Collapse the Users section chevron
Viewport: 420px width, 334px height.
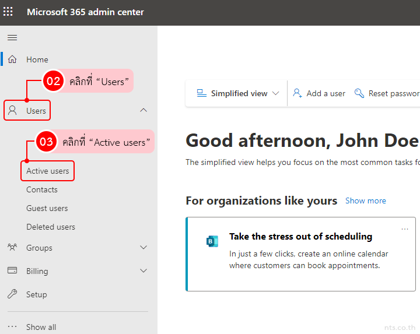(x=143, y=110)
